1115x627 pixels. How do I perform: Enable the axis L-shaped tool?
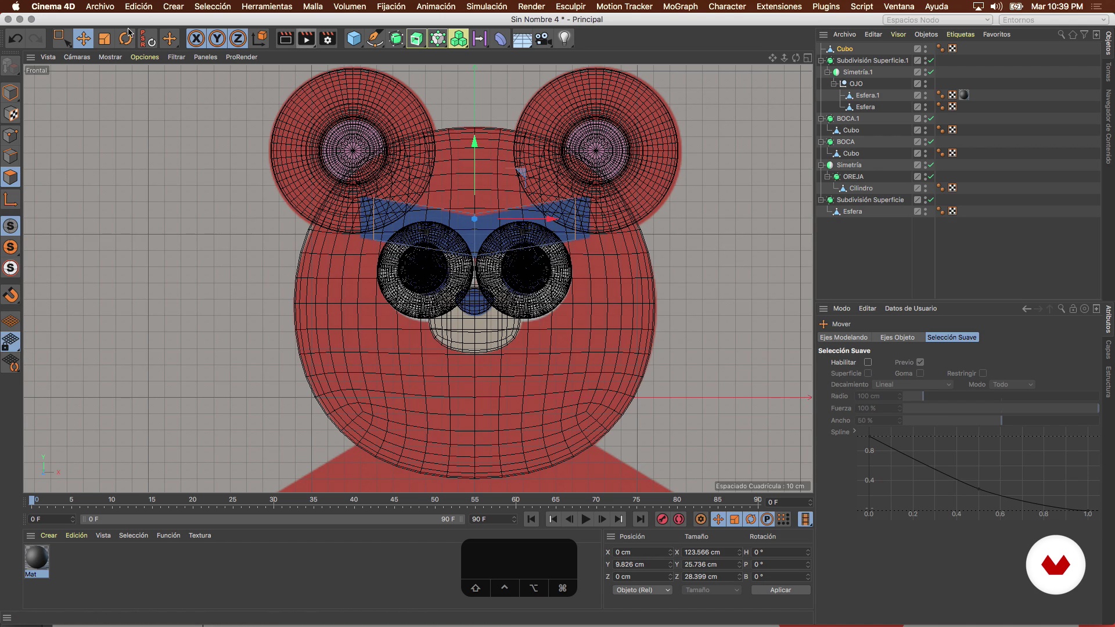click(10, 200)
